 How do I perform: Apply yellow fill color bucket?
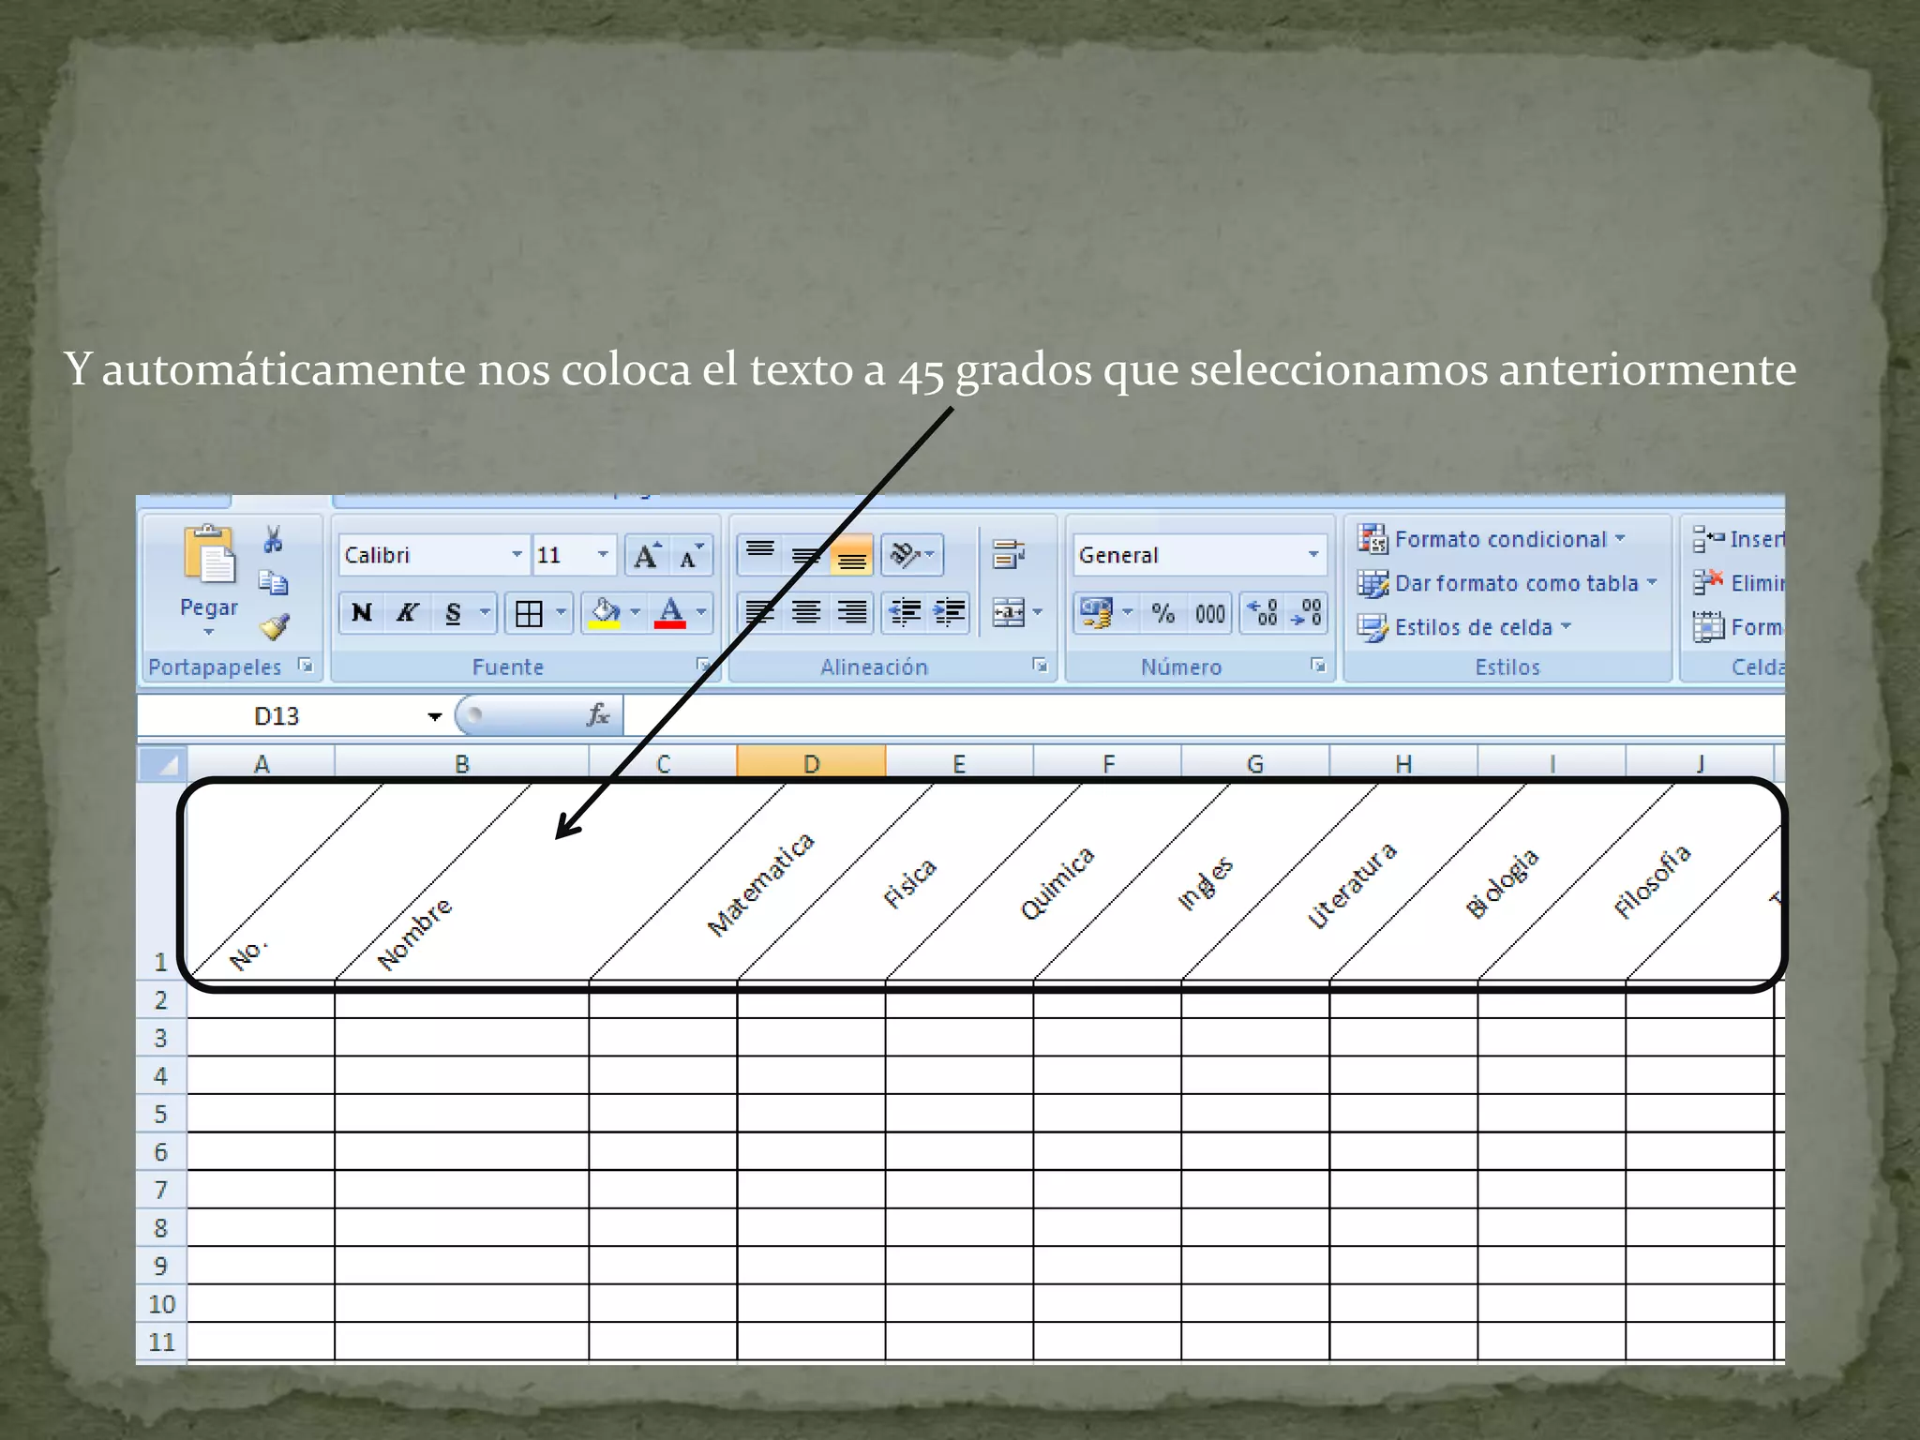(605, 613)
